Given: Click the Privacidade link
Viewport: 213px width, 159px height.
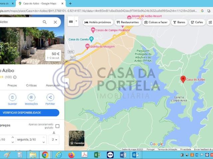Looking at the screenshot, I should (x=186, y=149).
